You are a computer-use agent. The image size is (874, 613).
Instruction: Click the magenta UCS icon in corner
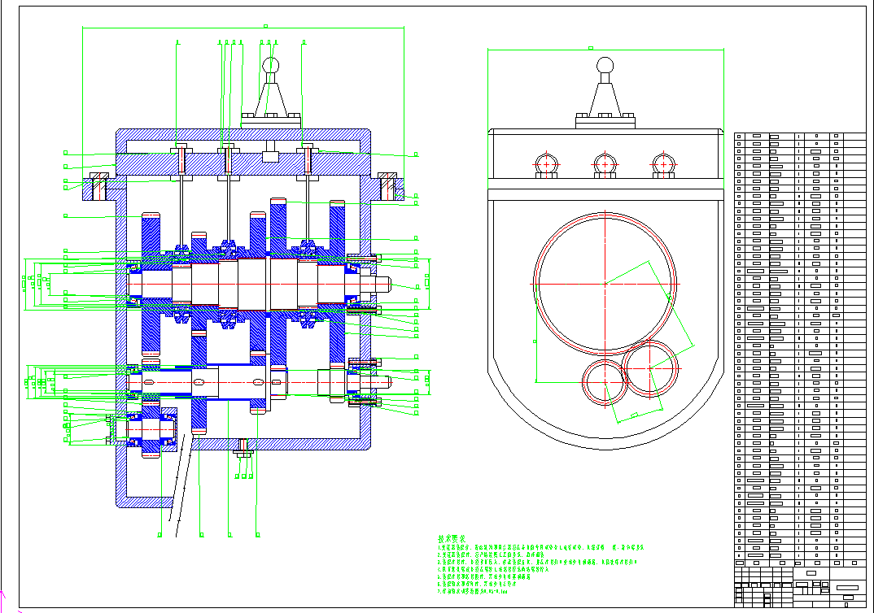tap(5, 598)
